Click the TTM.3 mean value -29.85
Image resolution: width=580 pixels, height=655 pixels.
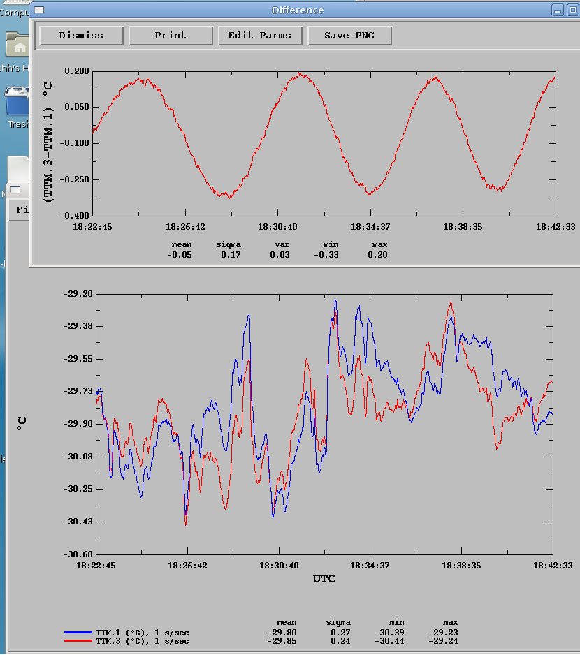point(282,641)
